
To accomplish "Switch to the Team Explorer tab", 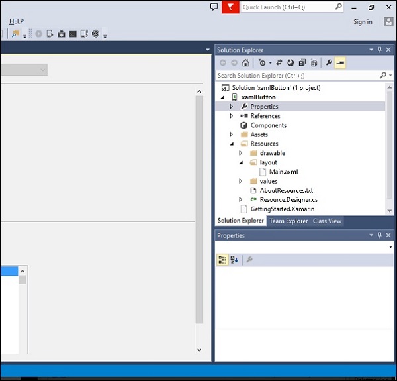I will [x=288, y=221].
